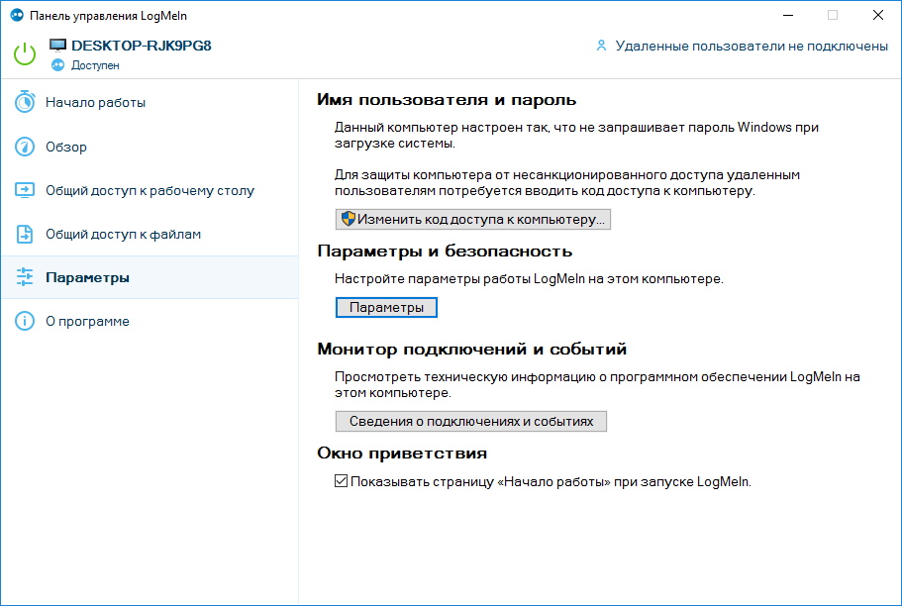
Task: Click the Окно приветствия heading
Action: point(402,453)
